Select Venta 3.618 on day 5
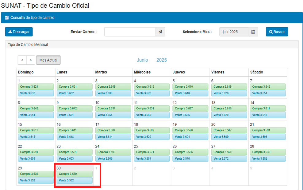 (x=190, y=93)
